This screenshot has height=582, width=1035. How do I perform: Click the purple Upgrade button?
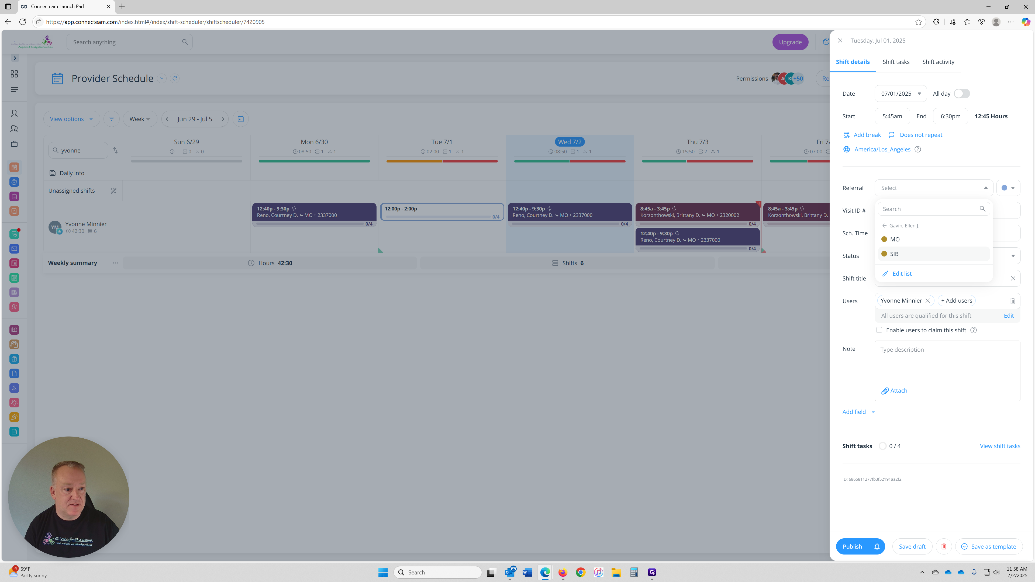tap(790, 42)
